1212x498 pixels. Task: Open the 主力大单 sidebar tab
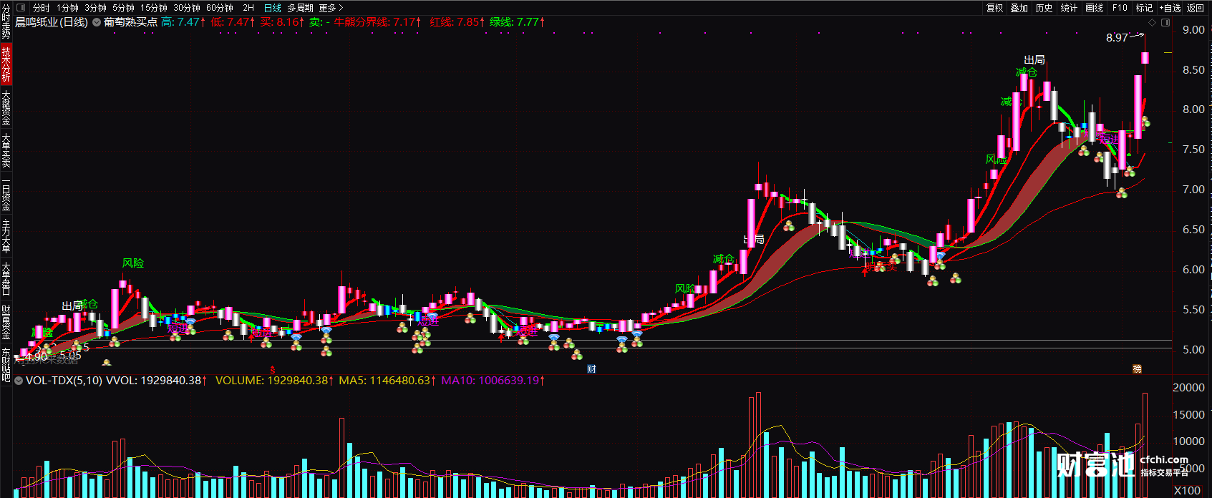click(x=6, y=236)
